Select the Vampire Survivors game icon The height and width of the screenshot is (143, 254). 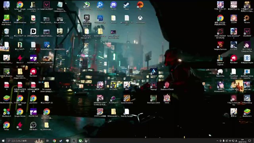point(220,46)
